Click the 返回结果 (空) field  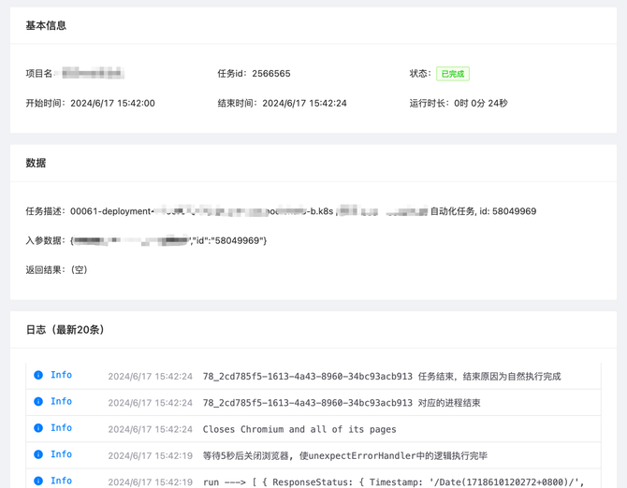(x=79, y=270)
